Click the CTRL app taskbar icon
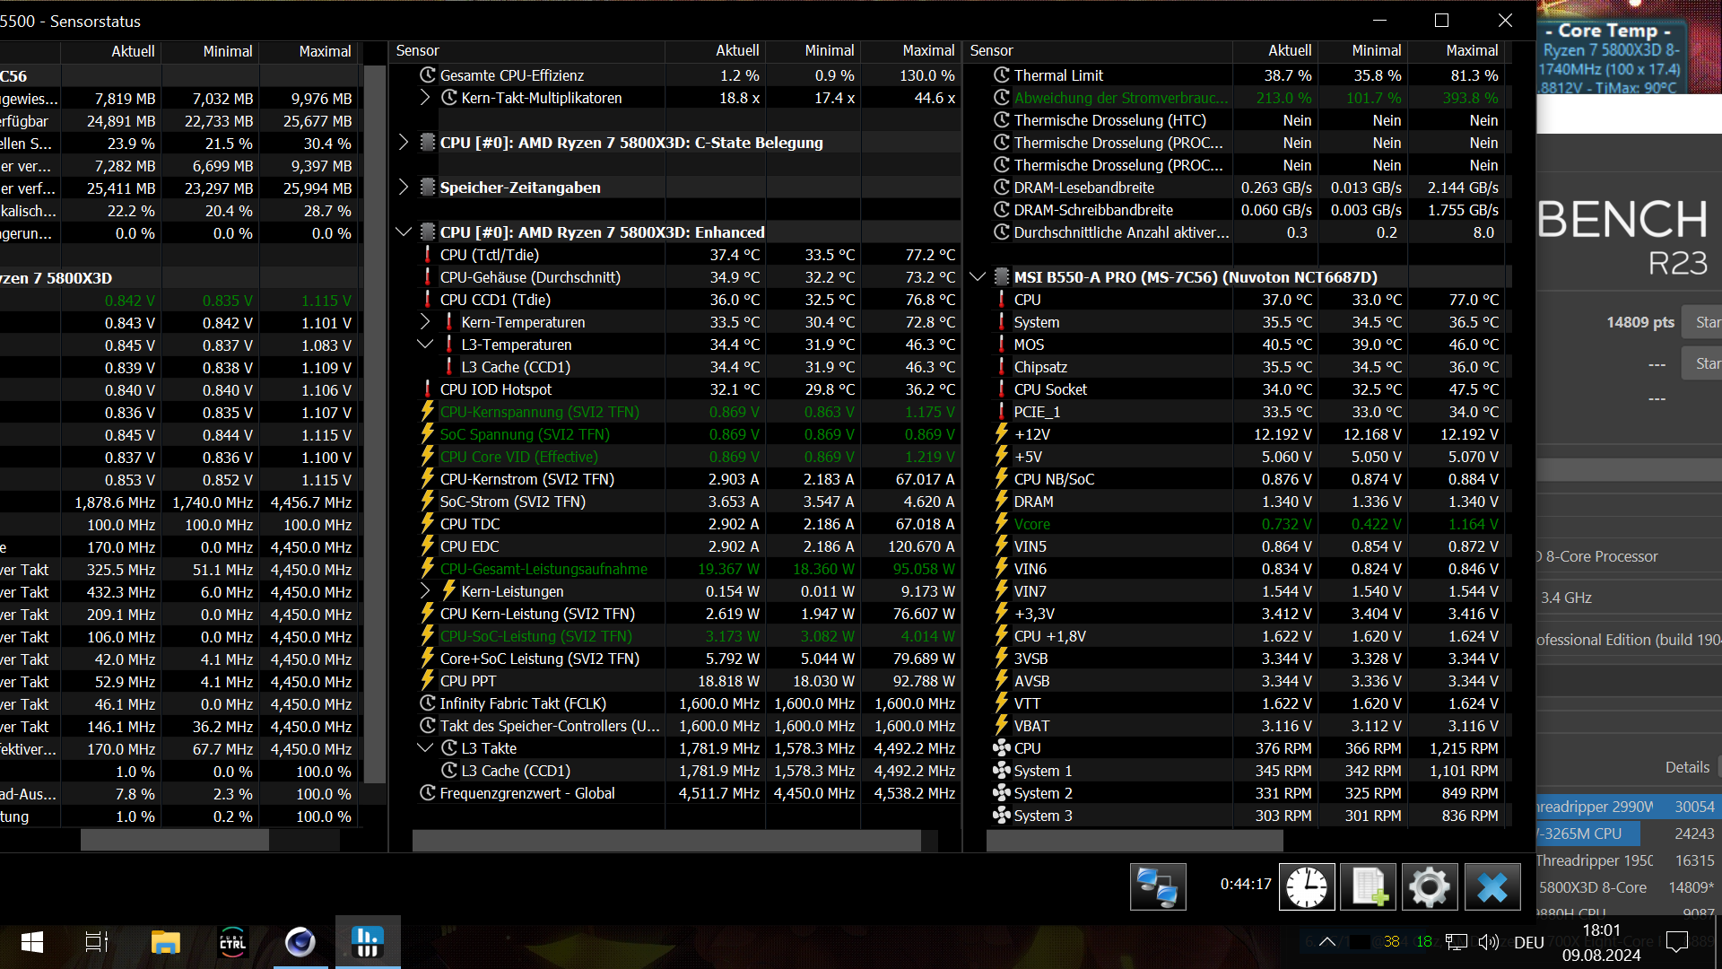 click(232, 942)
